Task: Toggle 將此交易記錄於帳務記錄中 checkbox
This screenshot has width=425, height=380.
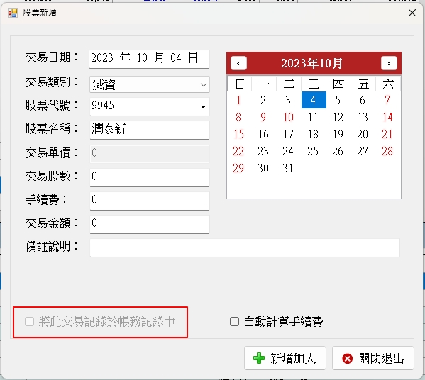Action: click(x=29, y=322)
